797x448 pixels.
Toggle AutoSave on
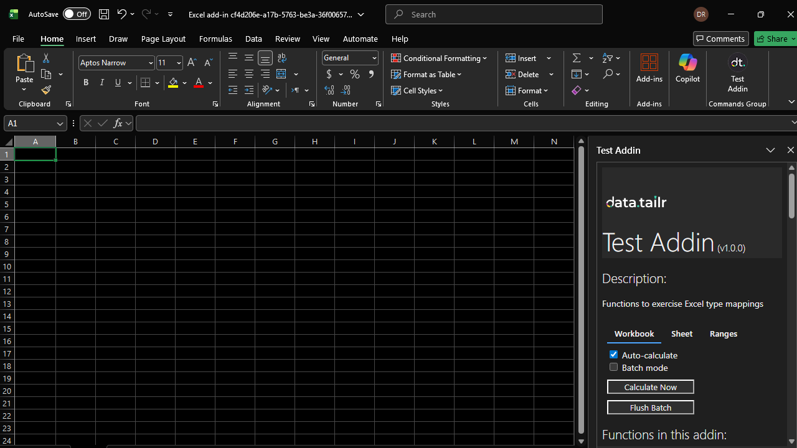tap(76, 14)
